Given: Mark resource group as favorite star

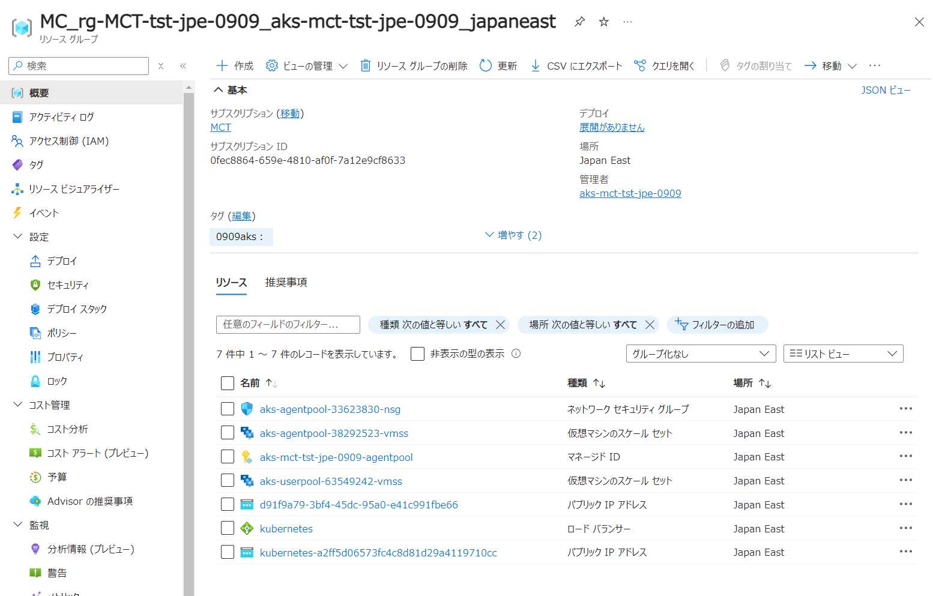Looking at the screenshot, I should pyautogui.click(x=604, y=22).
